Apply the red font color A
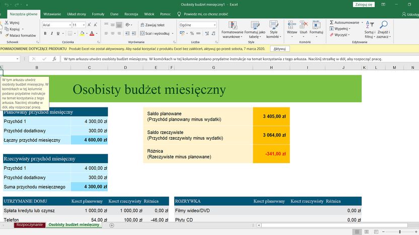 coord(92,33)
